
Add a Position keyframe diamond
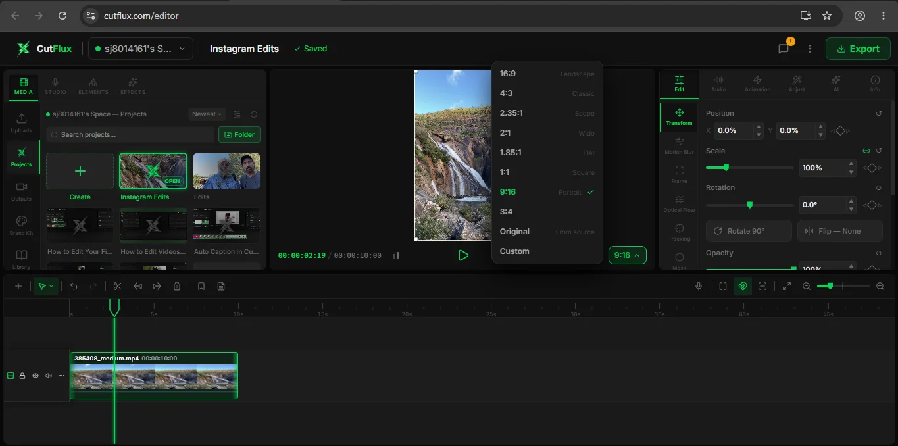click(x=840, y=131)
